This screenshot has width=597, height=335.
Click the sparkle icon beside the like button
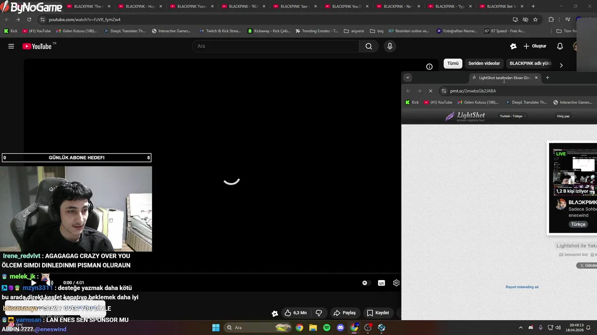point(275,313)
